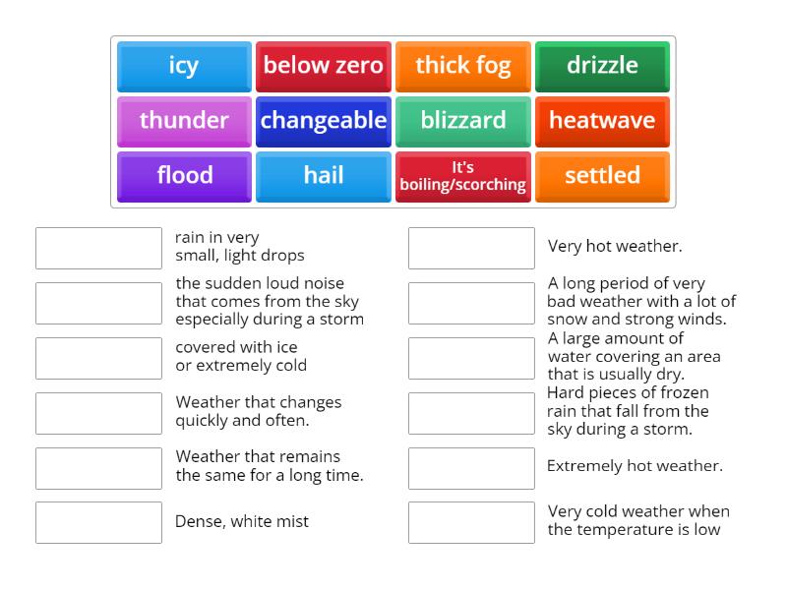Select the 'thunder' tile
The height and width of the screenshot is (590, 787).
pyautogui.click(x=183, y=121)
